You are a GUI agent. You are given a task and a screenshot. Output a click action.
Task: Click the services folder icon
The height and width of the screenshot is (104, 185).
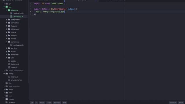pos(9,48)
